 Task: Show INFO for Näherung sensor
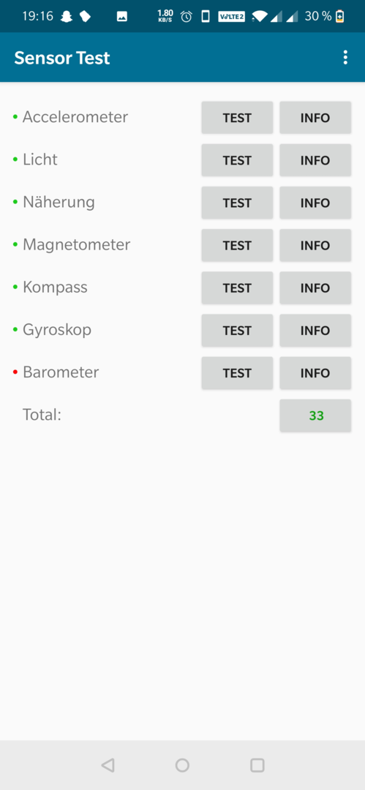click(315, 203)
